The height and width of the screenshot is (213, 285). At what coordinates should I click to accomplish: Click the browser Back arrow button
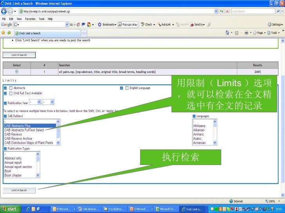4,11
